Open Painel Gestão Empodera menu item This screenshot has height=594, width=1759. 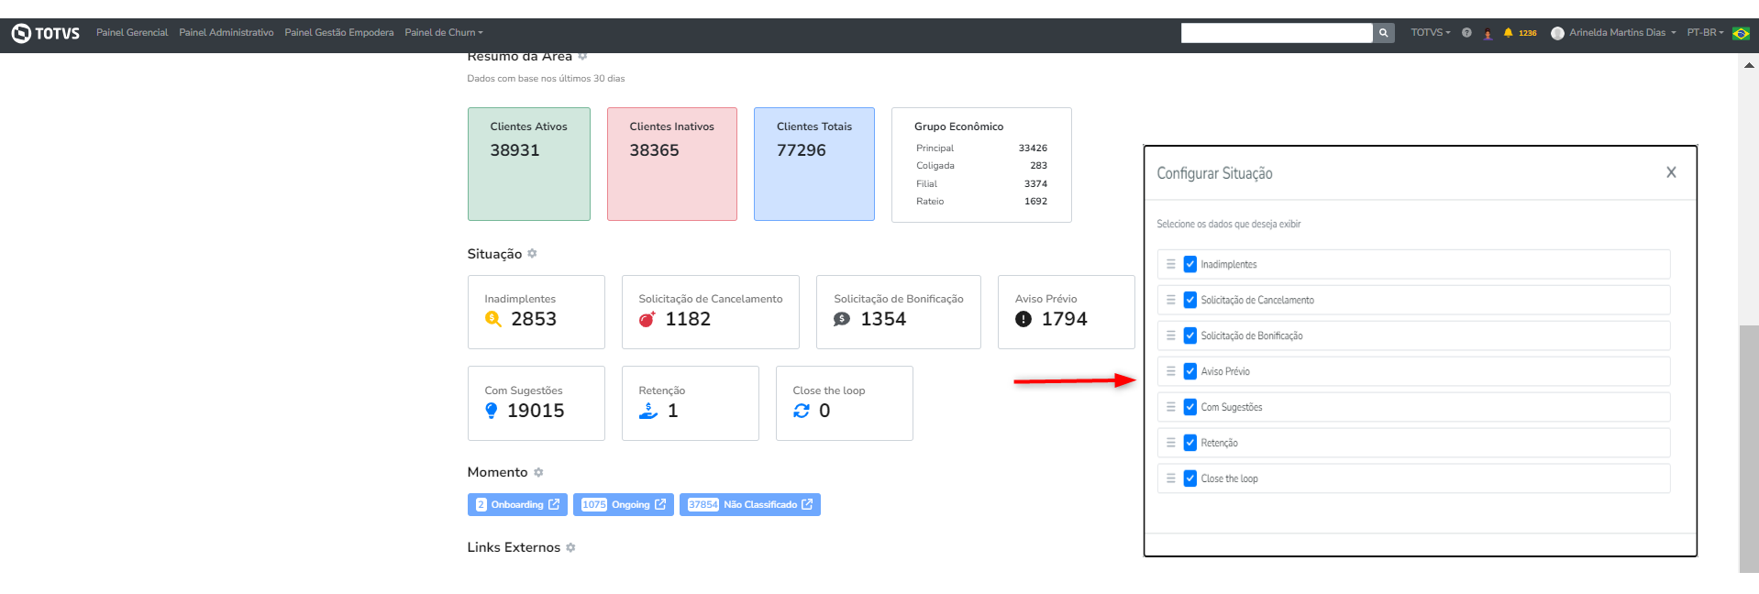click(x=339, y=33)
